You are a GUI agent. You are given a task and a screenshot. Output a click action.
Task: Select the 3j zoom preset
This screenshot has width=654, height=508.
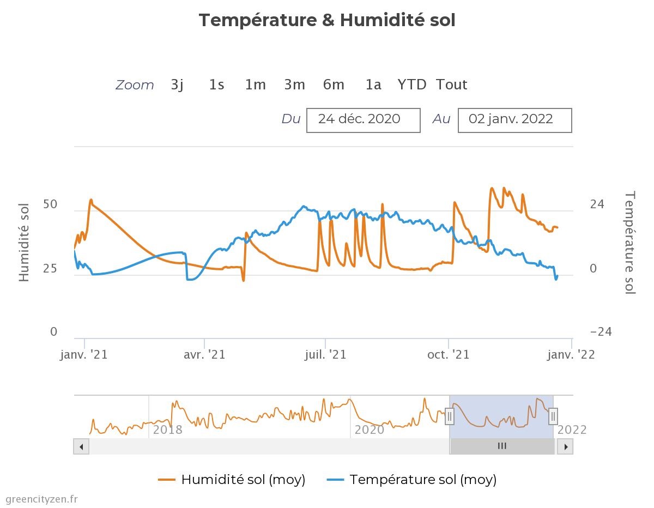[177, 84]
